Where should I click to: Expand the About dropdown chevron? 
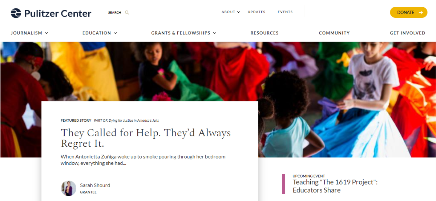tap(239, 12)
